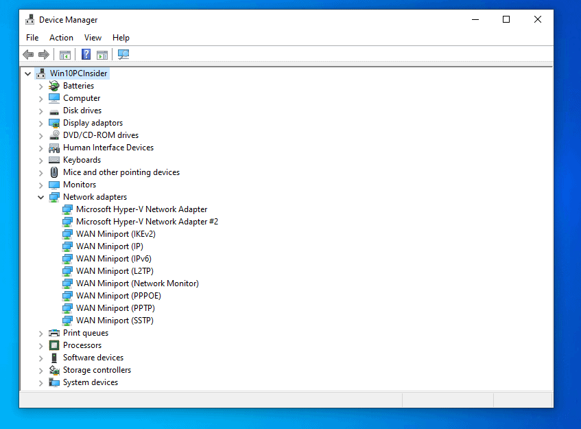Open the File menu

(x=32, y=38)
